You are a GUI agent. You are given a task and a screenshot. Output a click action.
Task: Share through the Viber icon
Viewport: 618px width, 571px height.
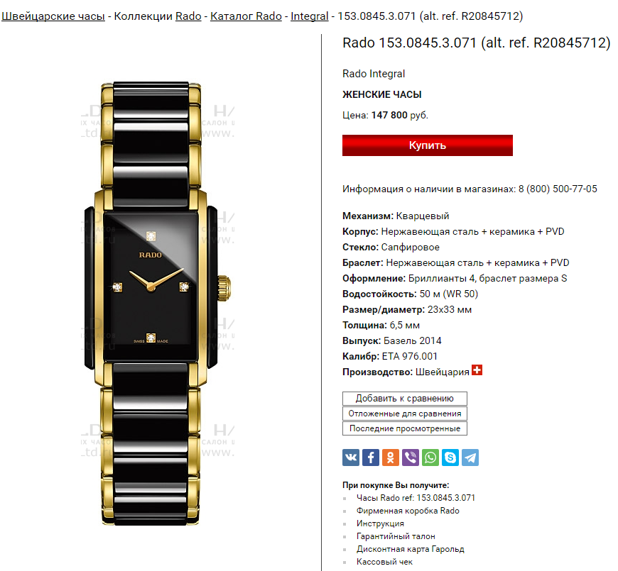411,458
